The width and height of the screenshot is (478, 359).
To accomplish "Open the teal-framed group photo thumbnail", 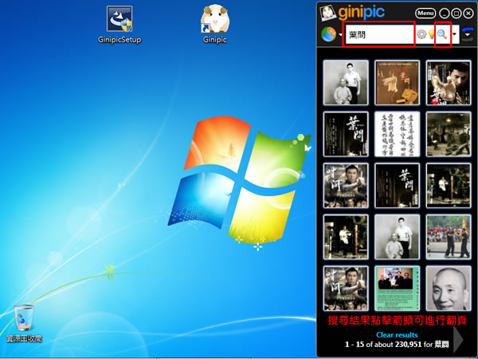I will tap(397, 288).
